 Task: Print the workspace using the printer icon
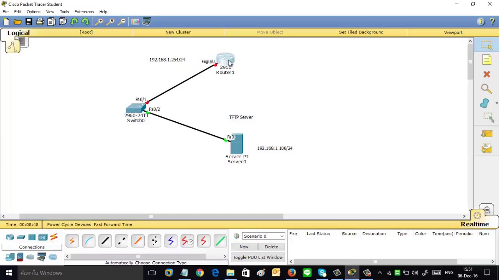(x=40, y=22)
